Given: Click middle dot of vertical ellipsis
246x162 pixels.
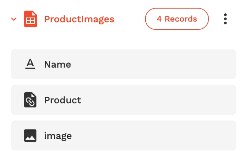Looking at the screenshot, I should point(225,19).
